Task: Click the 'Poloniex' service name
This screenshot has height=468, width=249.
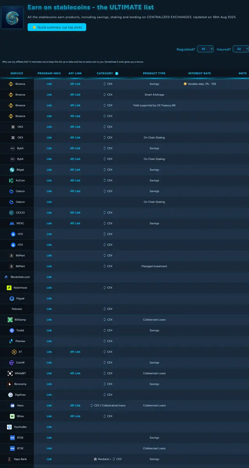Action: coord(17,309)
